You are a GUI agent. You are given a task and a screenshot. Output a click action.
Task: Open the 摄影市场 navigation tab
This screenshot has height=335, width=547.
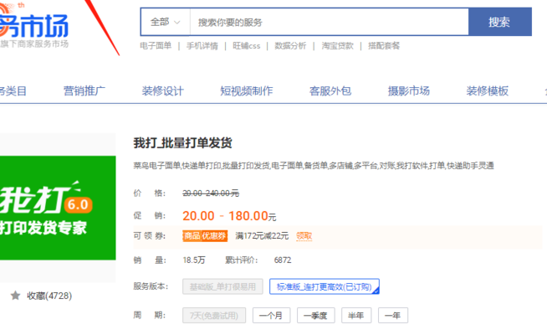click(408, 90)
